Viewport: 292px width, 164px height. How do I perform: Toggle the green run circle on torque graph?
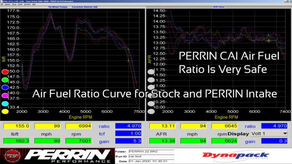coord(5,80)
